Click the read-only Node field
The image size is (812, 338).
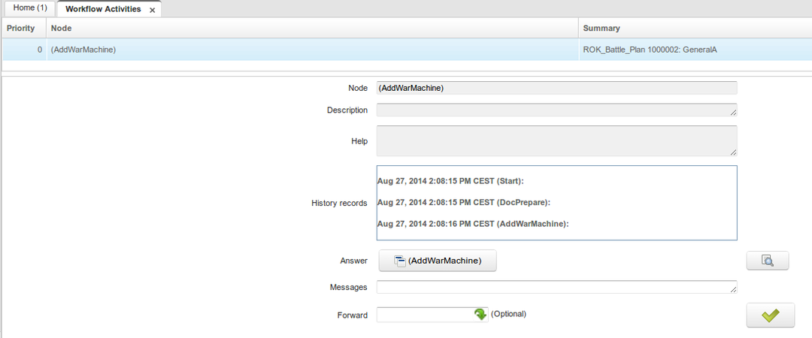[556, 88]
